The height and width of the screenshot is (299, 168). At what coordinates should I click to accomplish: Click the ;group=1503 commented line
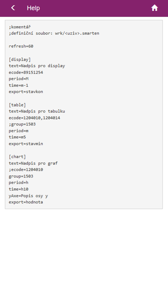coord(22,124)
